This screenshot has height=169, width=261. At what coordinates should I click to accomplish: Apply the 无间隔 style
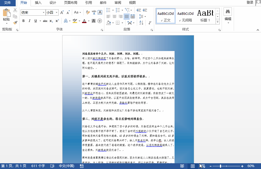[185, 16]
